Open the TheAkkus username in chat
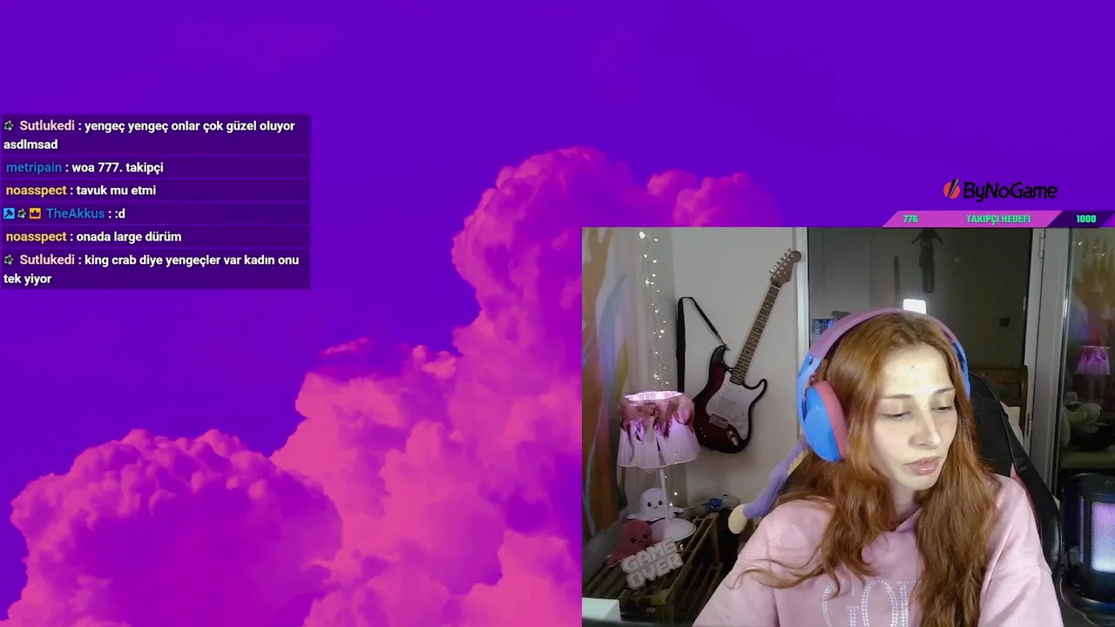This screenshot has width=1115, height=627. (x=75, y=213)
